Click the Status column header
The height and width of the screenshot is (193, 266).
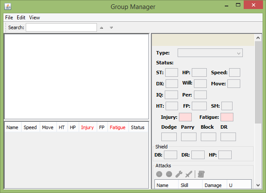point(138,127)
